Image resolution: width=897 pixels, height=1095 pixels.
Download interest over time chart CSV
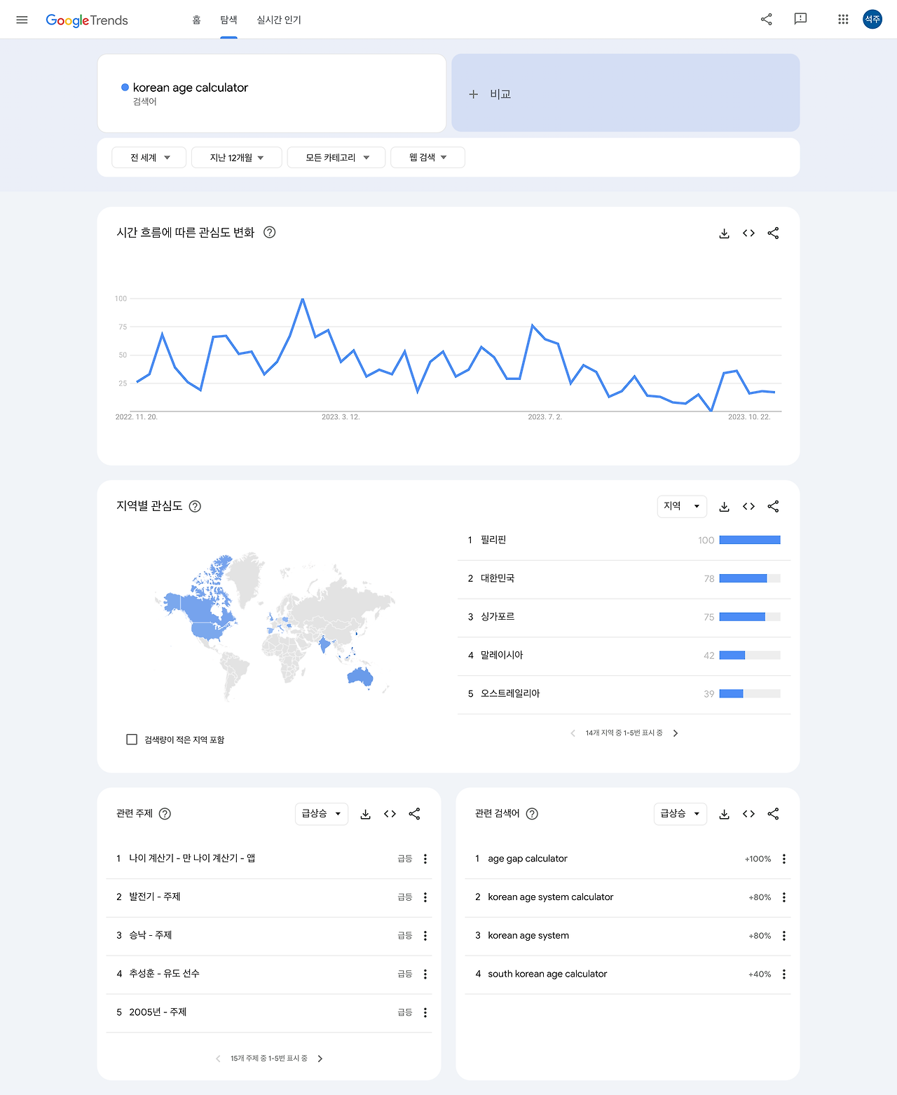725,233
